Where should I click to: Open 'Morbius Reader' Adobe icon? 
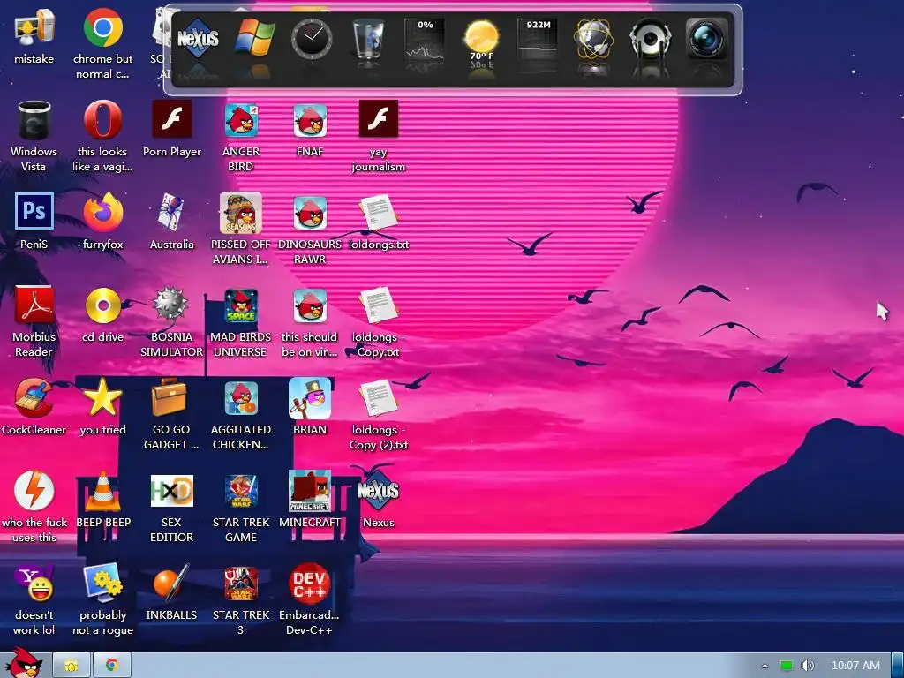point(34,305)
